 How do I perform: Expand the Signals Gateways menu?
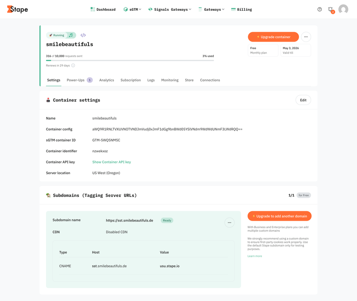170,9
